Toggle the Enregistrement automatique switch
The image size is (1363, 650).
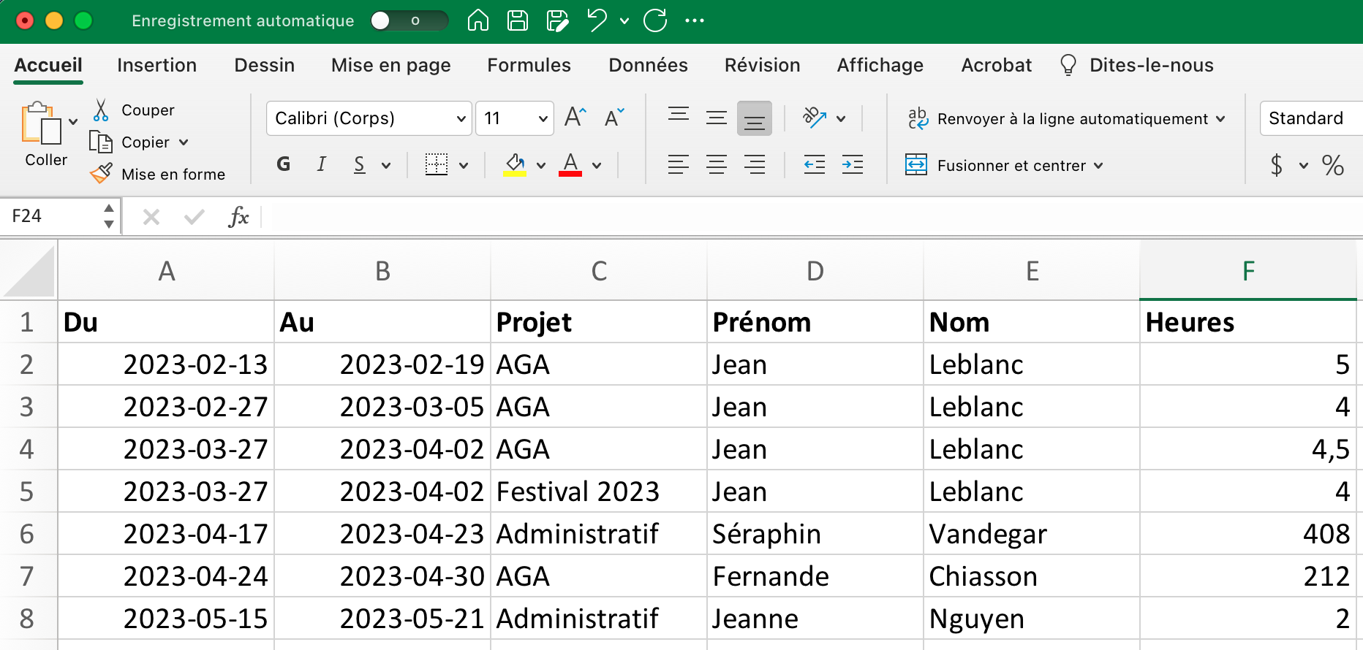tap(409, 20)
